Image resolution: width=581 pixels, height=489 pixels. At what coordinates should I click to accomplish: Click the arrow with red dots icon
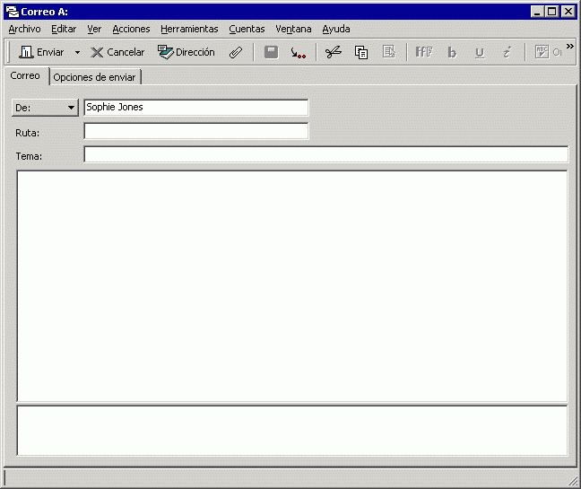click(299, 52)
